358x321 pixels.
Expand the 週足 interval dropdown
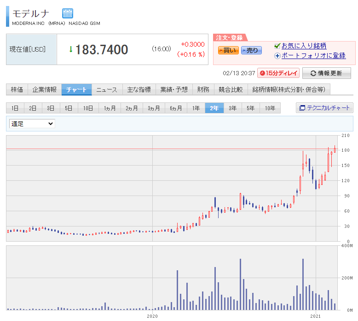pyautogui.click(x=32, y=124)
